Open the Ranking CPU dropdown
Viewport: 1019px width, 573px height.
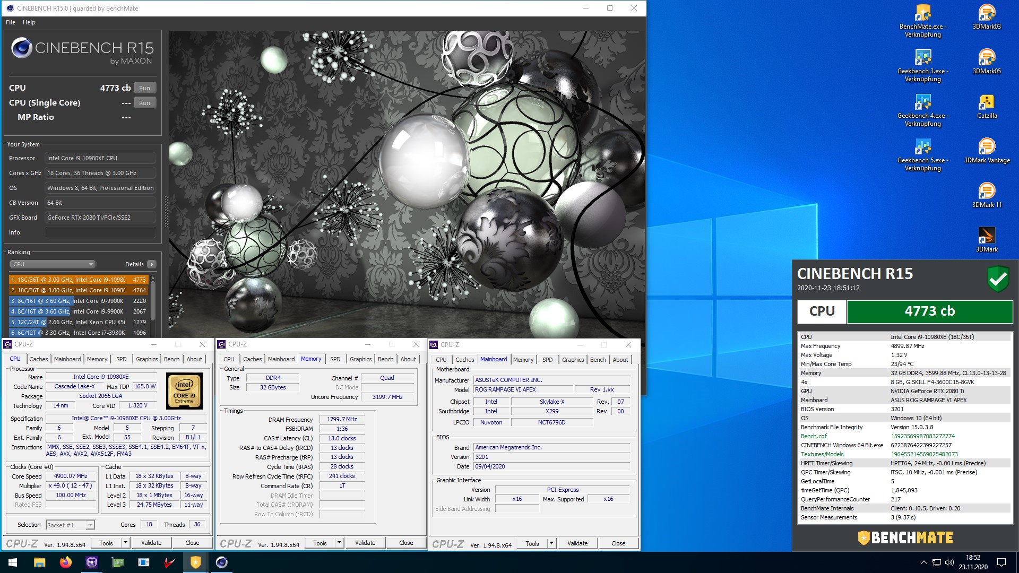click(x=52, y=264)
